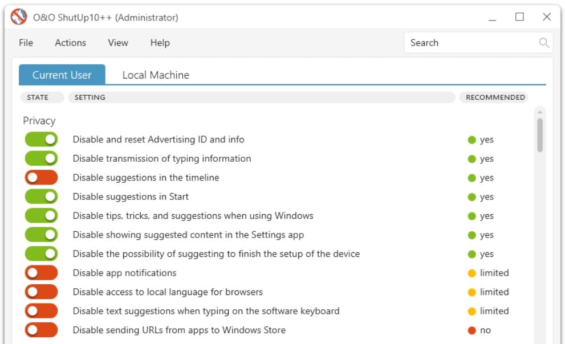Turn on Disable app notifications switch
Screen dimensions: 565x344
[42, 273]
